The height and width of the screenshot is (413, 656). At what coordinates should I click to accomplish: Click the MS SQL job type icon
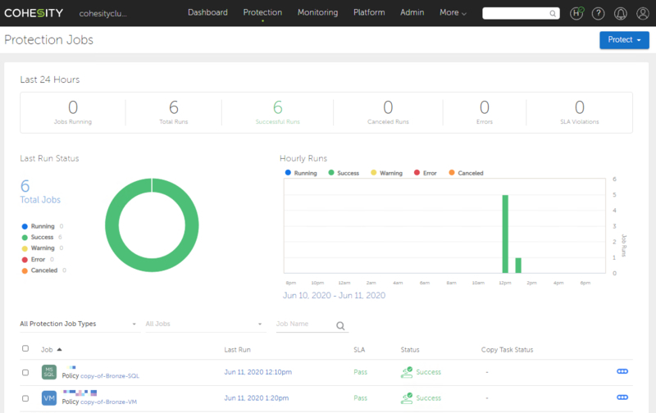click(x=49, y=372)
